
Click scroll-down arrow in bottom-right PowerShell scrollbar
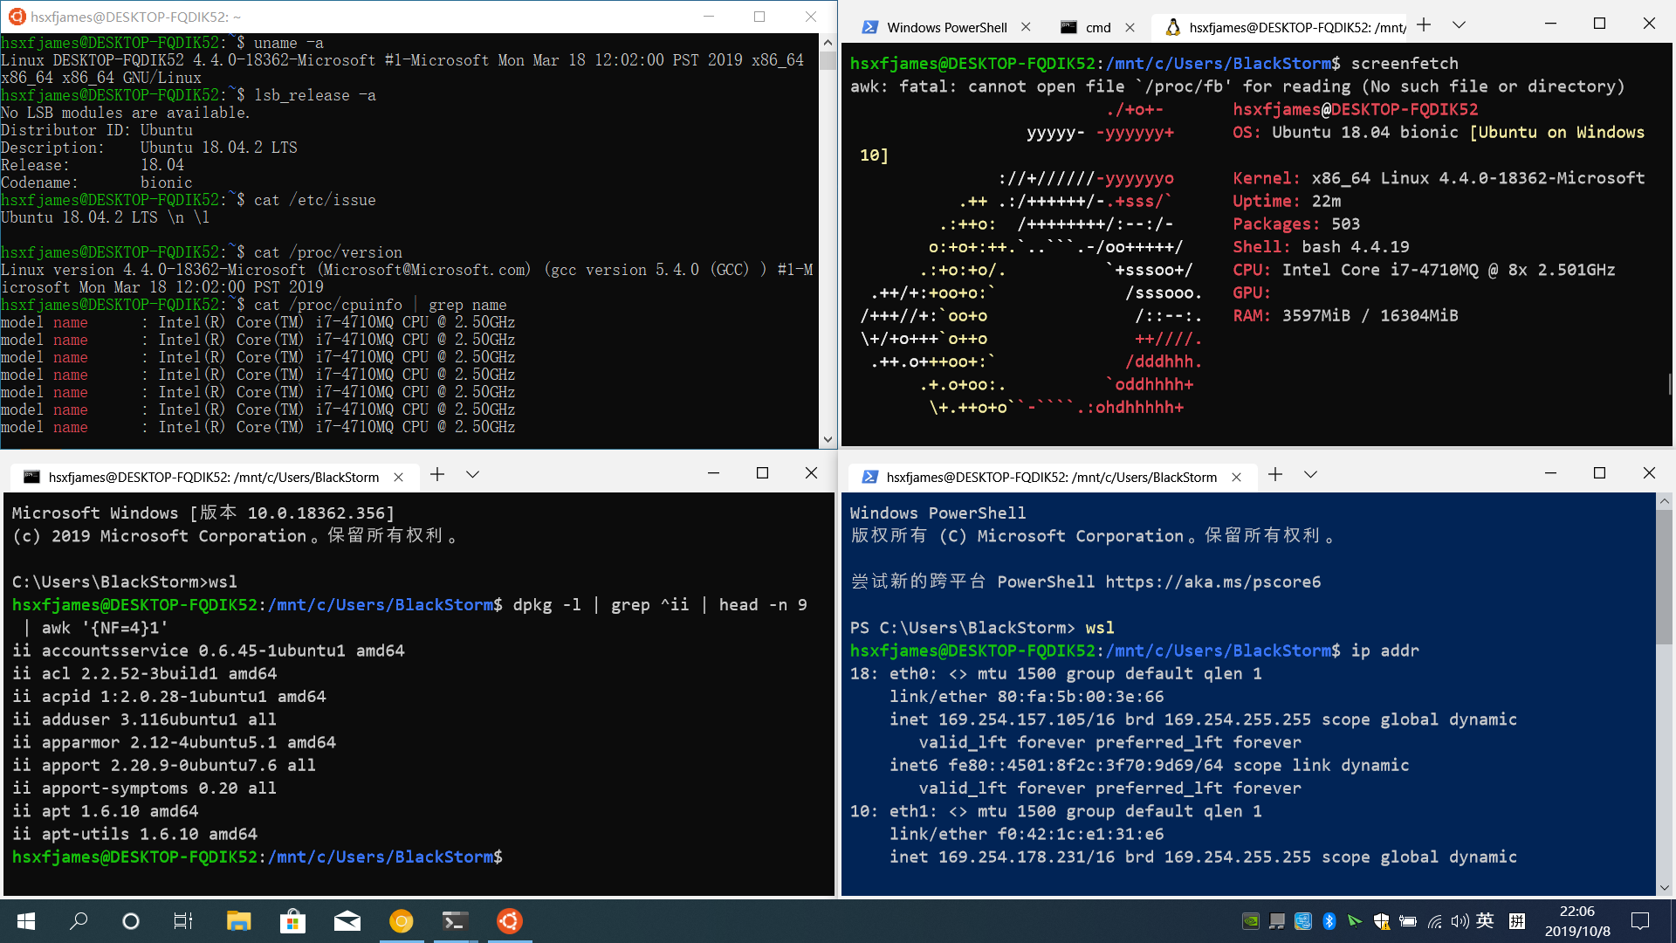1664,887
